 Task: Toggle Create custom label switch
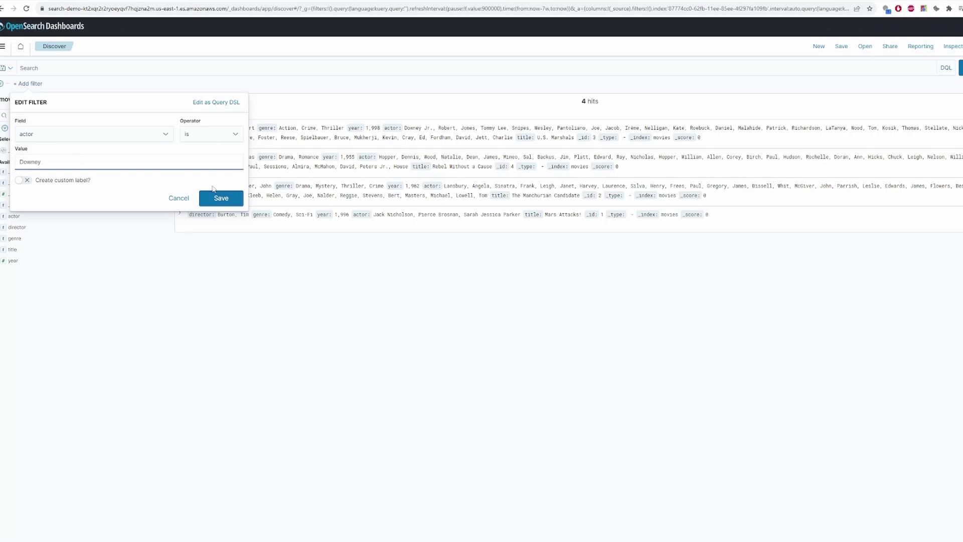click(23, 180)
